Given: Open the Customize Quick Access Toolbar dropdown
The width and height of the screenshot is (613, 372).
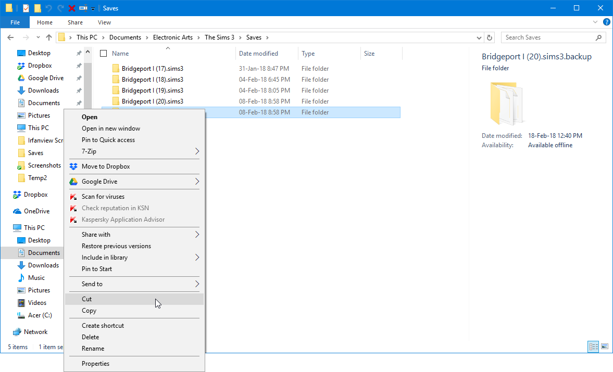Looking at the screenshot, I should [x=93, y=9].
